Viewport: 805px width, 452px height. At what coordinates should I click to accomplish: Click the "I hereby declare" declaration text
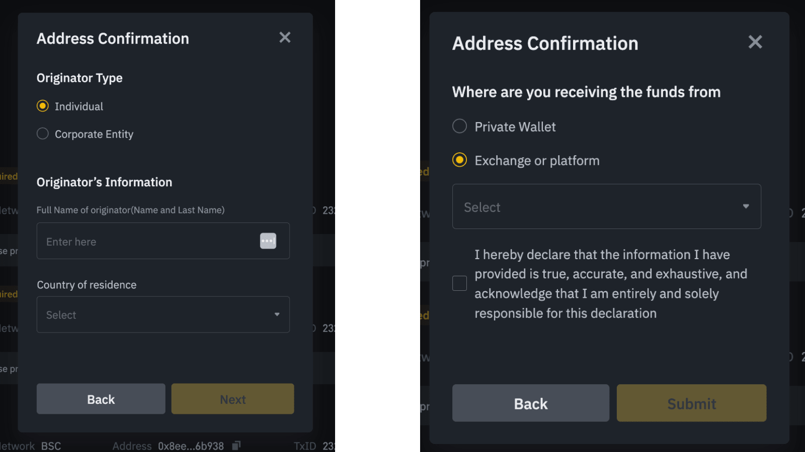(610, 284)
